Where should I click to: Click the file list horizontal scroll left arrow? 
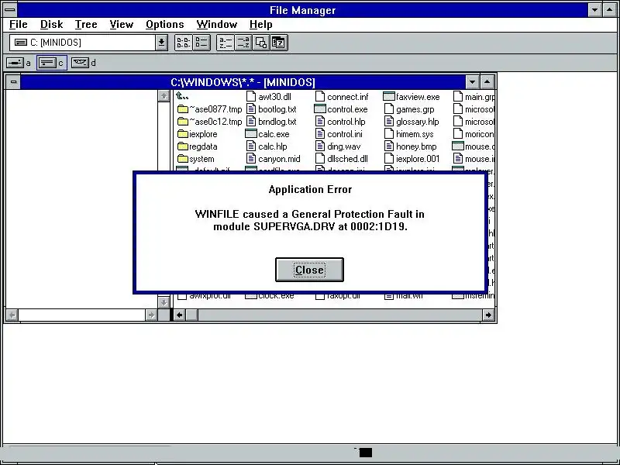180,315
